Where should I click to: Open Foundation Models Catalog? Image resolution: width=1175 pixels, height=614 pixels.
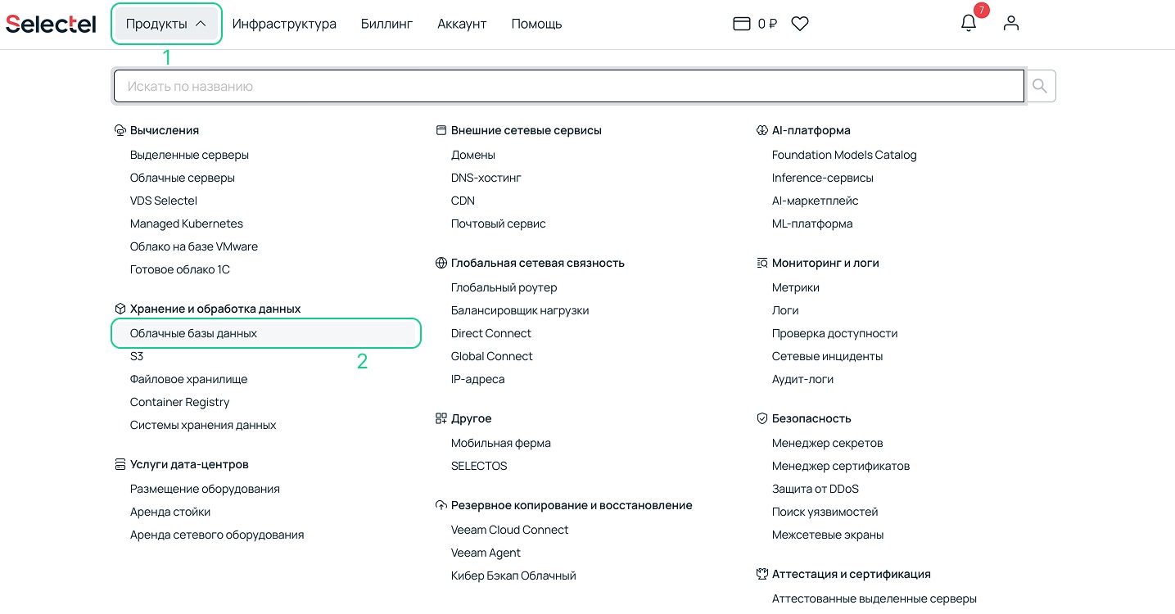click(844, 155)
